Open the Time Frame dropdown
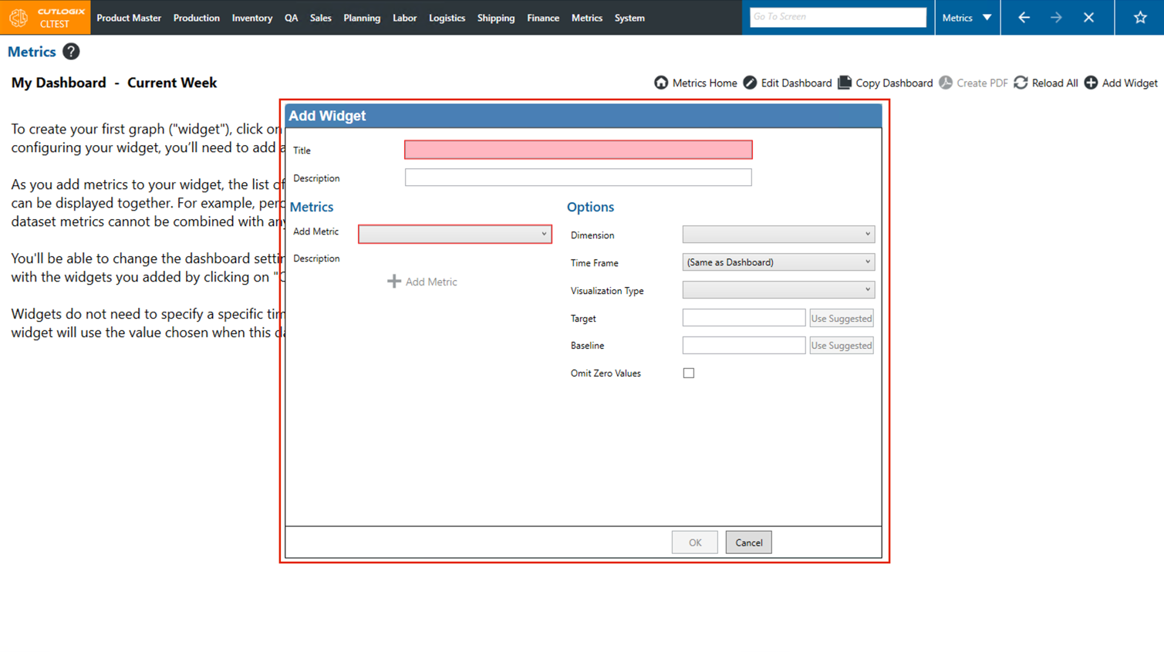Image resolution: width=1164 pixels, height=652 pixels. click(778, 262)
